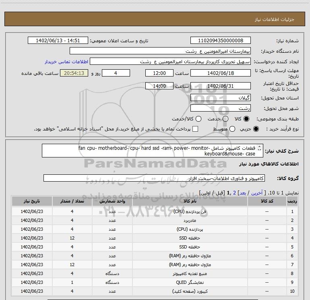Image resolution: width=310 pixels, height=300 pixels.
Task: Click the کد کالا column header
Action: pyautogui.click(x=267, y=201)
